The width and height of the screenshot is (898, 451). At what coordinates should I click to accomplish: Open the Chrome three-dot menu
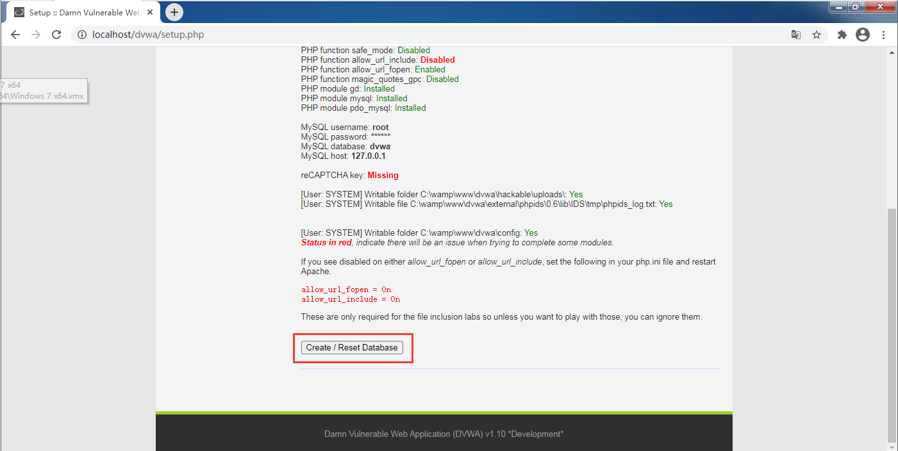click(x=884, y=35)
